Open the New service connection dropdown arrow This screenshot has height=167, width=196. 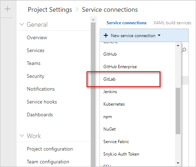point(159,35)
